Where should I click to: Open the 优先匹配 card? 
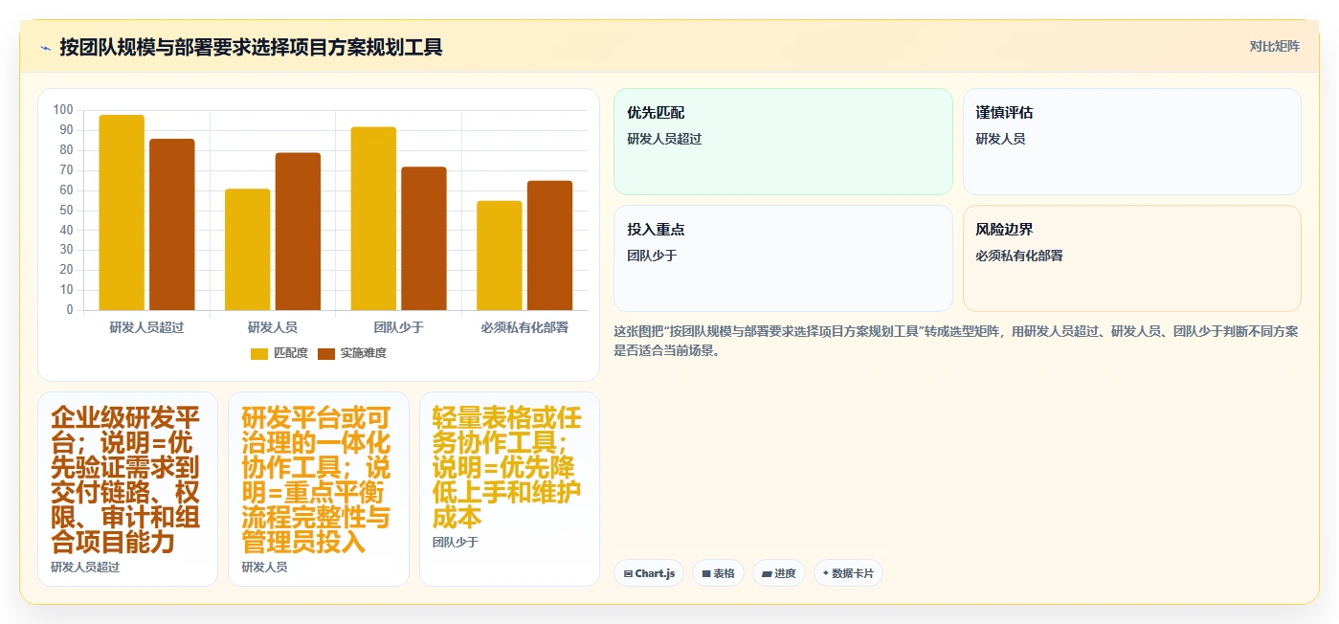[783, 142]
